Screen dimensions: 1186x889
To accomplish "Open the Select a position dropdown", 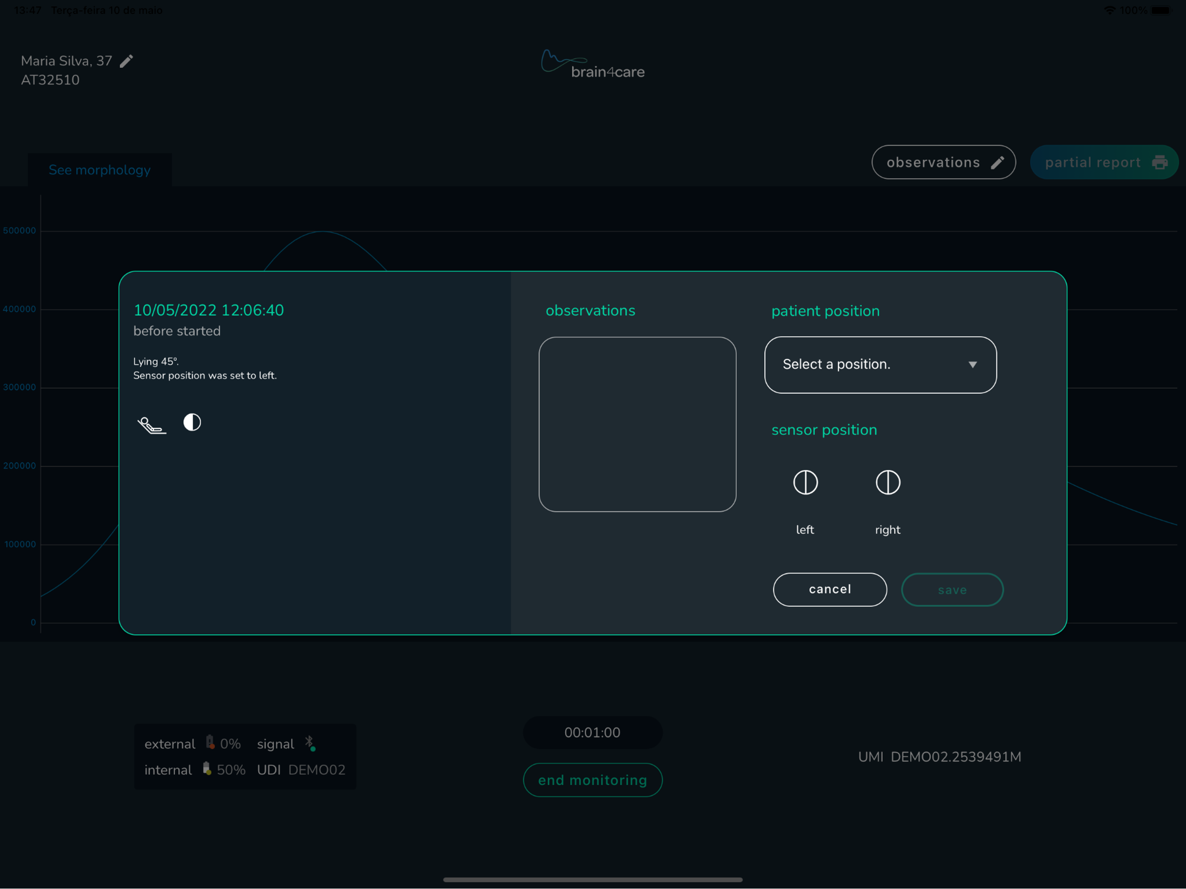I will point(880,365).
